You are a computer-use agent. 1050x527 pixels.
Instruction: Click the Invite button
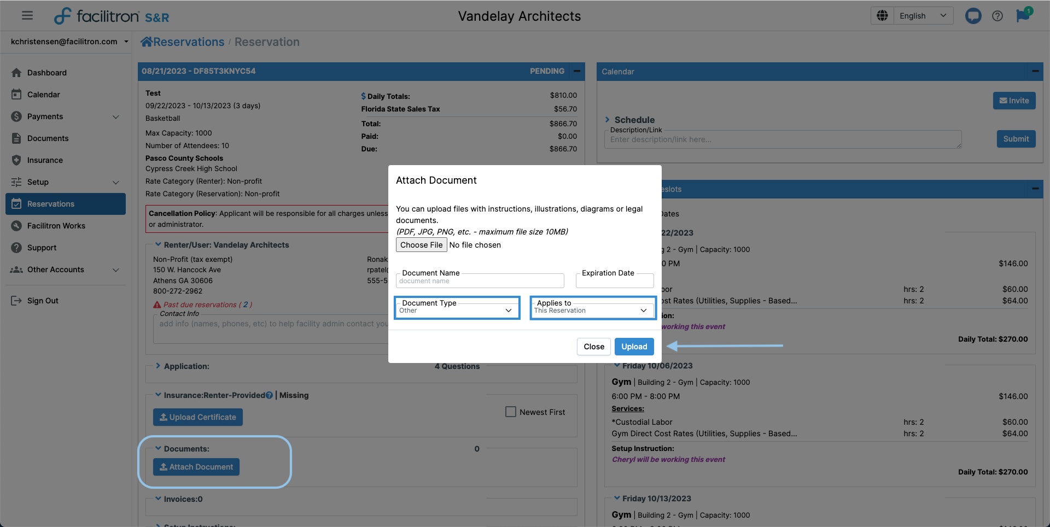point(1014,101)
